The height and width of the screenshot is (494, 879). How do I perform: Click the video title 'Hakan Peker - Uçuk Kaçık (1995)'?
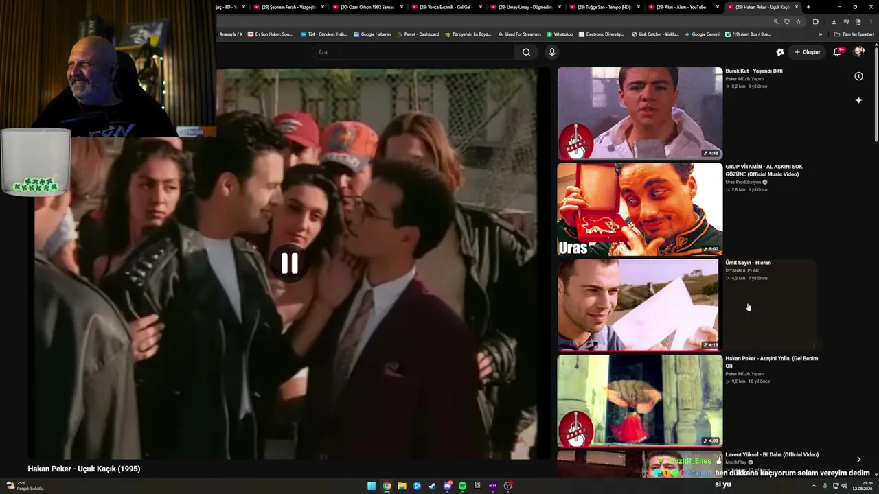click(84, 469)
